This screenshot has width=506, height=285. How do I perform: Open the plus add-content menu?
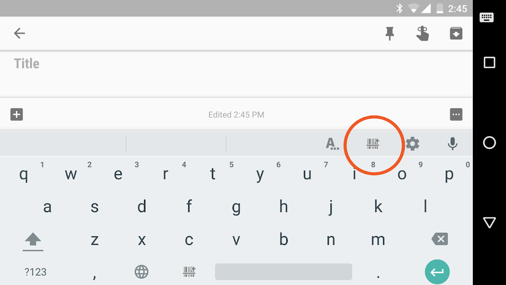(16, 114)
